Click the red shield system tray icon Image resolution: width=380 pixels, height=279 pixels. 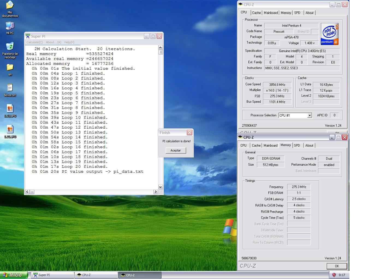coord(334,275)
